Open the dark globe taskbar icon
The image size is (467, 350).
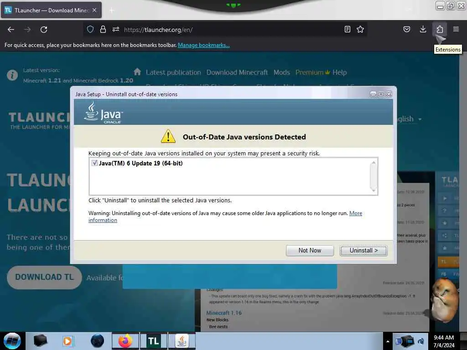[98, 341]
